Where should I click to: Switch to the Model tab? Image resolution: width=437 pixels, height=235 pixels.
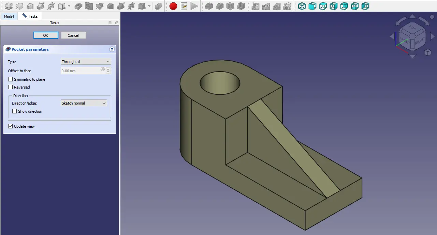point(9,16)
